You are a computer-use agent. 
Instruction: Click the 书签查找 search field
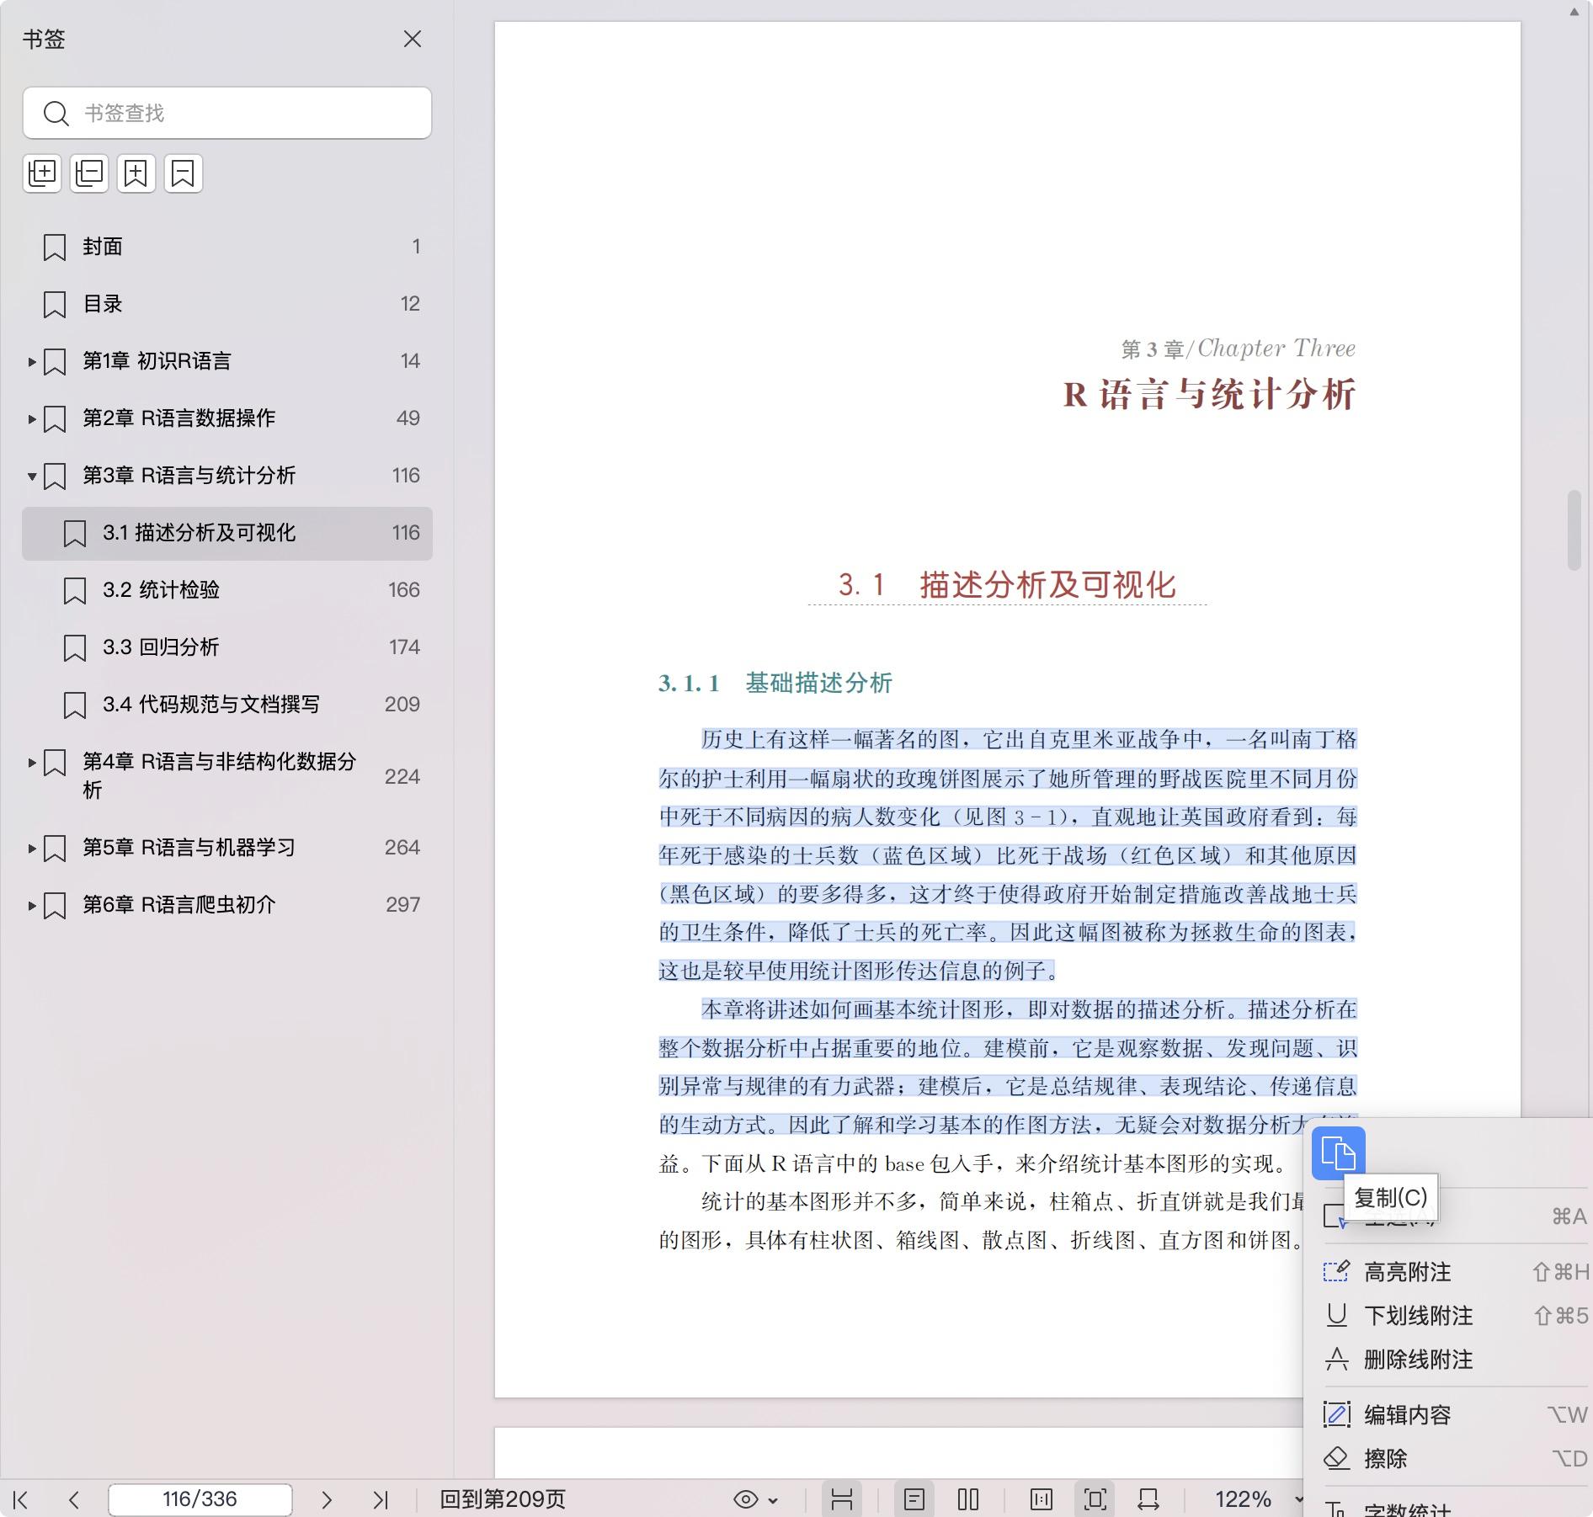tap(244, 113)
